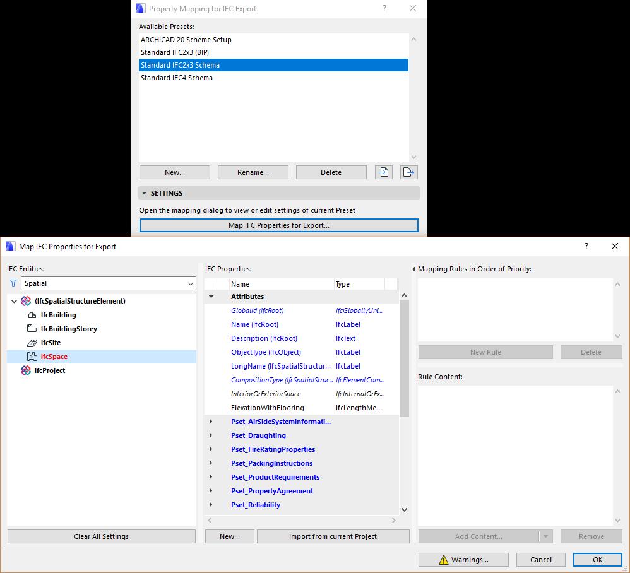Select IfcBuildingStorey in the entities tree

(69, 328)
